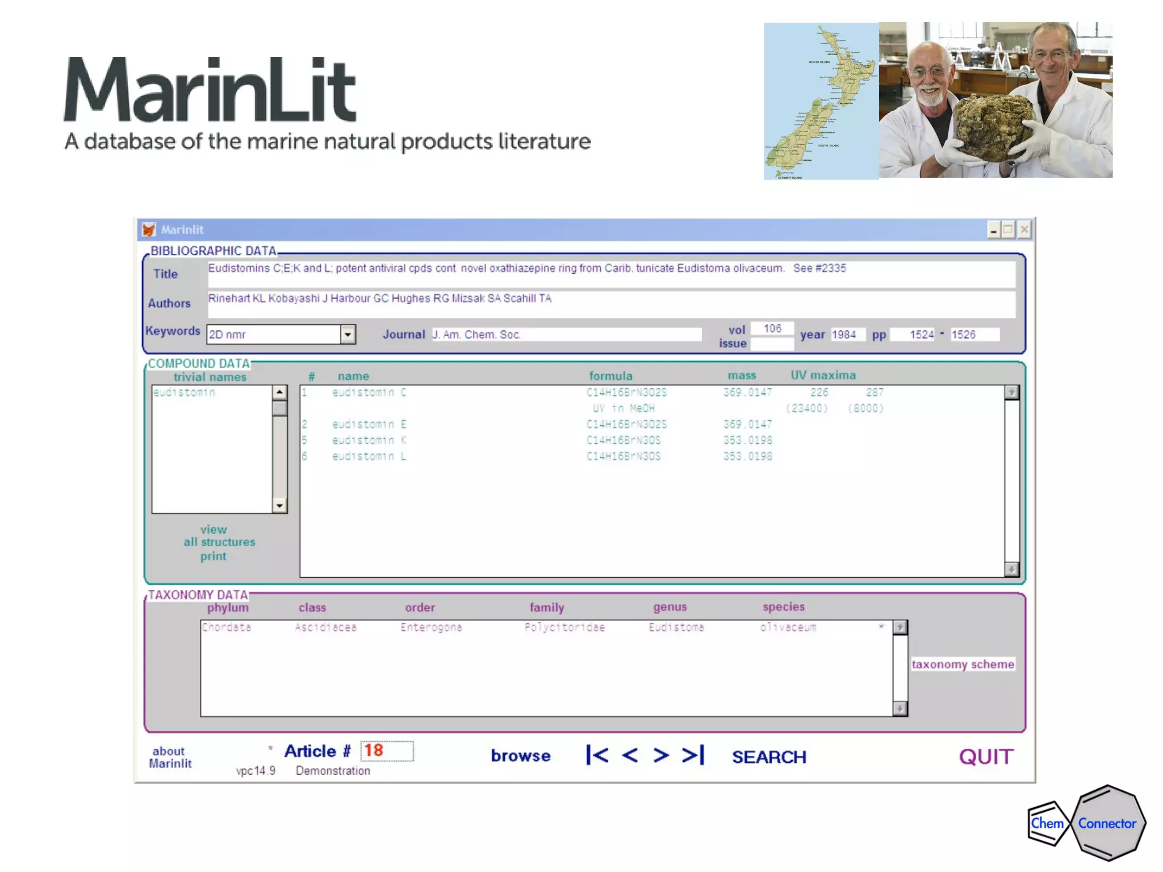Viewport: 1163px width, 872px height.
Task: Click the SEARCH button
Action: click(x=768, y=757)
